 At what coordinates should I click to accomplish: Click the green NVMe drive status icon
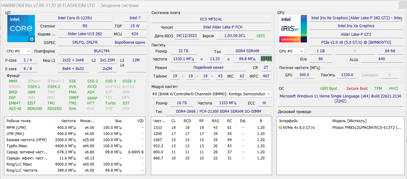(x=280, y=128)
